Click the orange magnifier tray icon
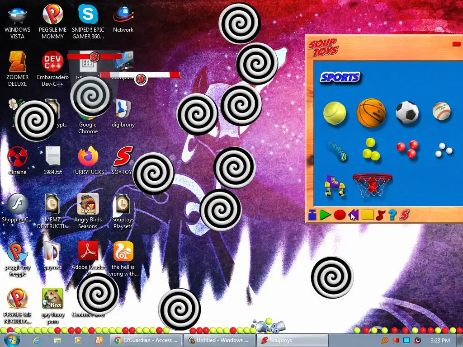This screenshot has width=463, height=347. 384,341
